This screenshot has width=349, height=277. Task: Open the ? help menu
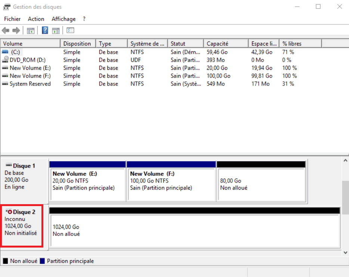[84, 19]
